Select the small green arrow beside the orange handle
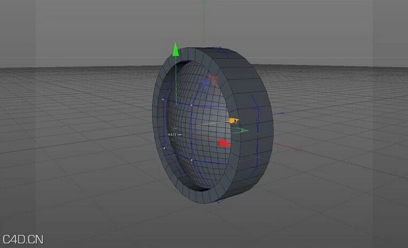The height and width of the screenshot is (248, 408). tap(242, 131)
